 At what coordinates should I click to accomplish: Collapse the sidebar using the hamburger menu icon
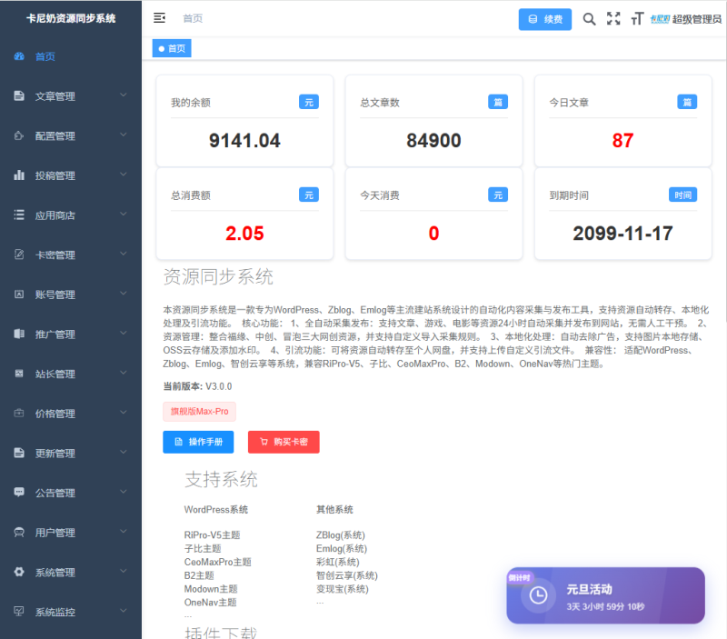coord(158,18)
